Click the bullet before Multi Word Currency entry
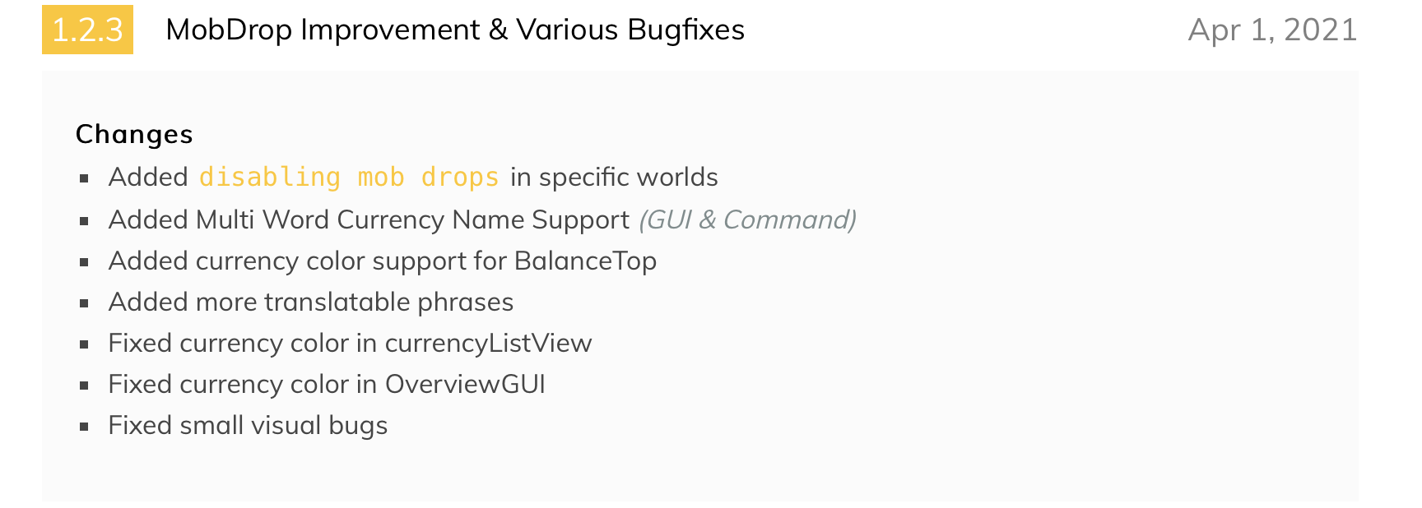 [x=84, y=221]
